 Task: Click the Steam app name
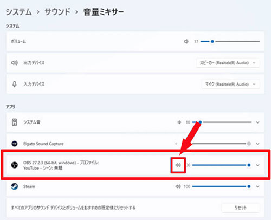point(29,186)
